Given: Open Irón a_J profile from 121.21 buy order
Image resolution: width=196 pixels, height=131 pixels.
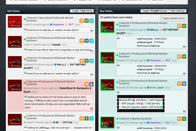Looking at the screenshot, I should click(x=154, y=30).
